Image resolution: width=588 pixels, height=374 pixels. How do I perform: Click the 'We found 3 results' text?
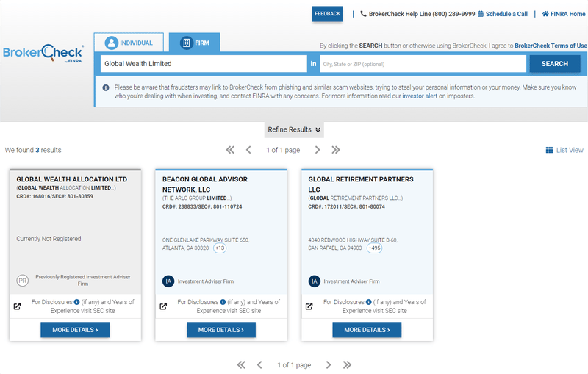(33, 150)
